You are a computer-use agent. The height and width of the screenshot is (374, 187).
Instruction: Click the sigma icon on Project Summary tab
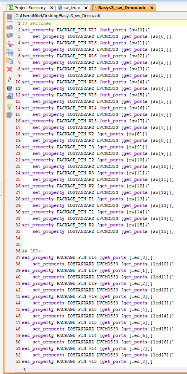click(11, 8)
